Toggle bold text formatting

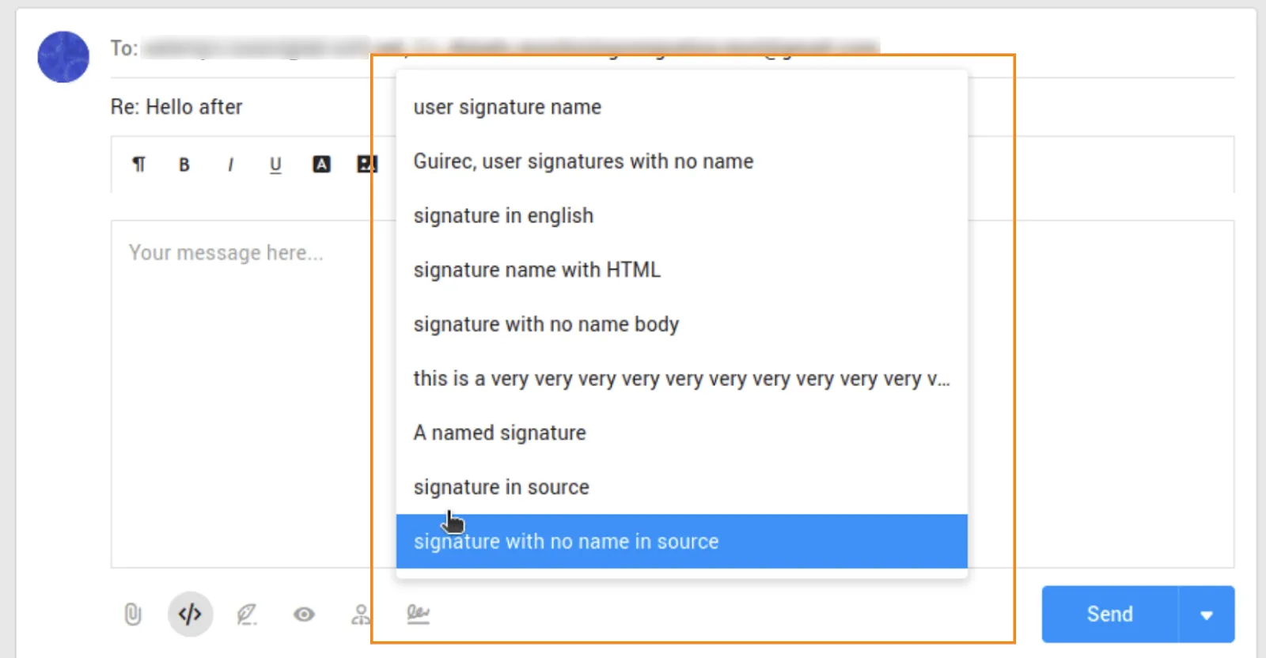(184, 164)
